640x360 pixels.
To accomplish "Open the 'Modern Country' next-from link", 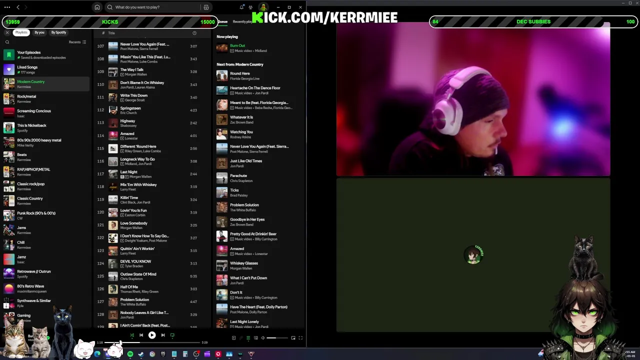I will click(x=249, y=64).
